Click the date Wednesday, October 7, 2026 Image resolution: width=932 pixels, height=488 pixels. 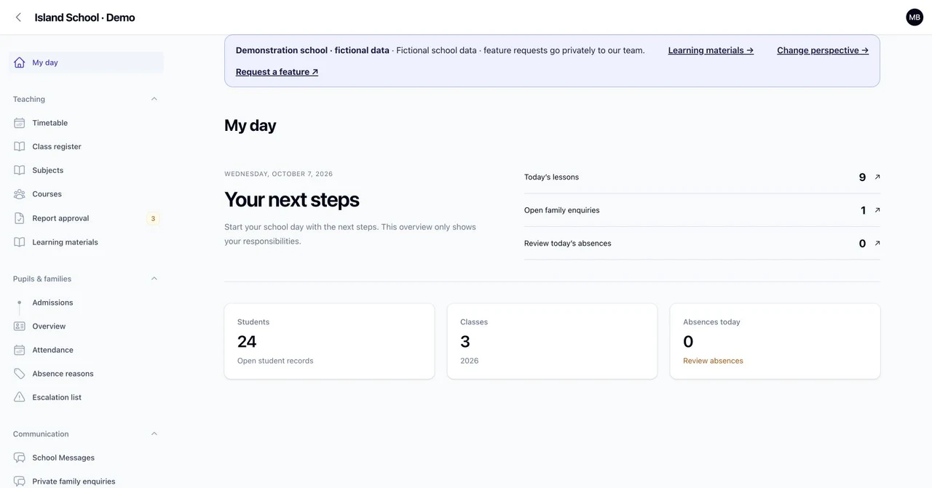(x=278, y=174)
